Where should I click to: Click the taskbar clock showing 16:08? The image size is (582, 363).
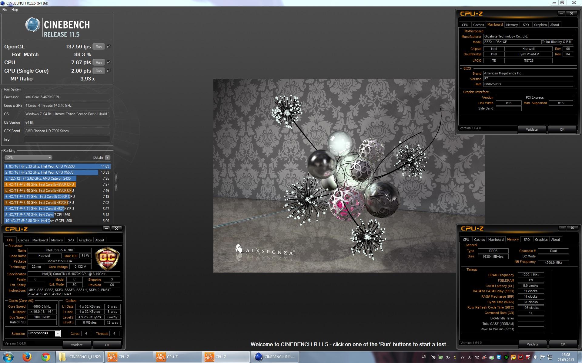pos(566,357)
